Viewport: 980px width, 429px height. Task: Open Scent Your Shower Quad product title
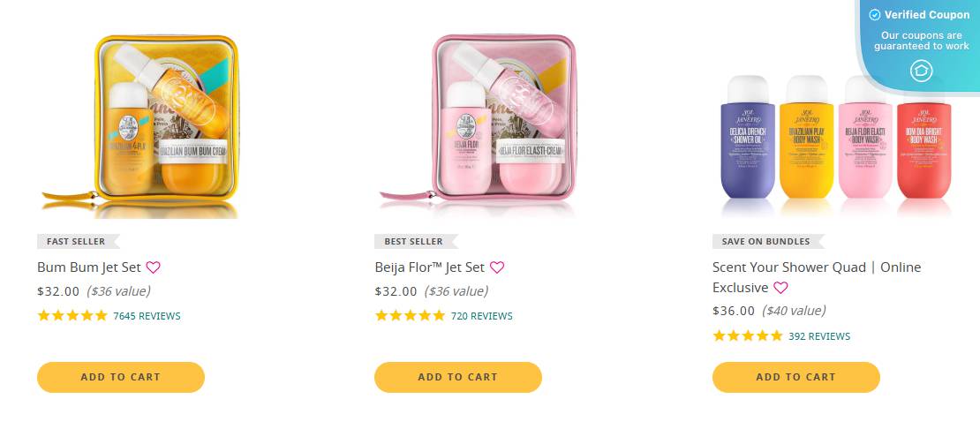[x=817, y=277]
